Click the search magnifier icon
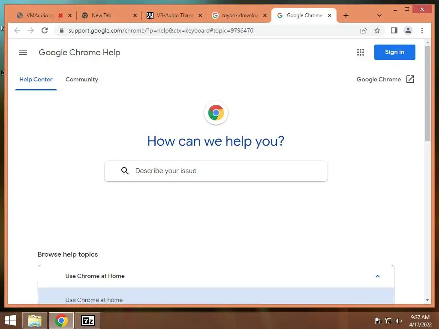This screenshot has height=329, width=439. pyautogui.click(x=125, y=170)
